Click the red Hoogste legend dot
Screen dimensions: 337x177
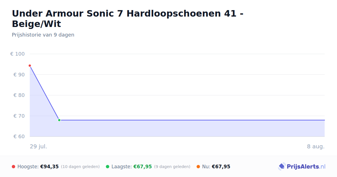point(13,167)
